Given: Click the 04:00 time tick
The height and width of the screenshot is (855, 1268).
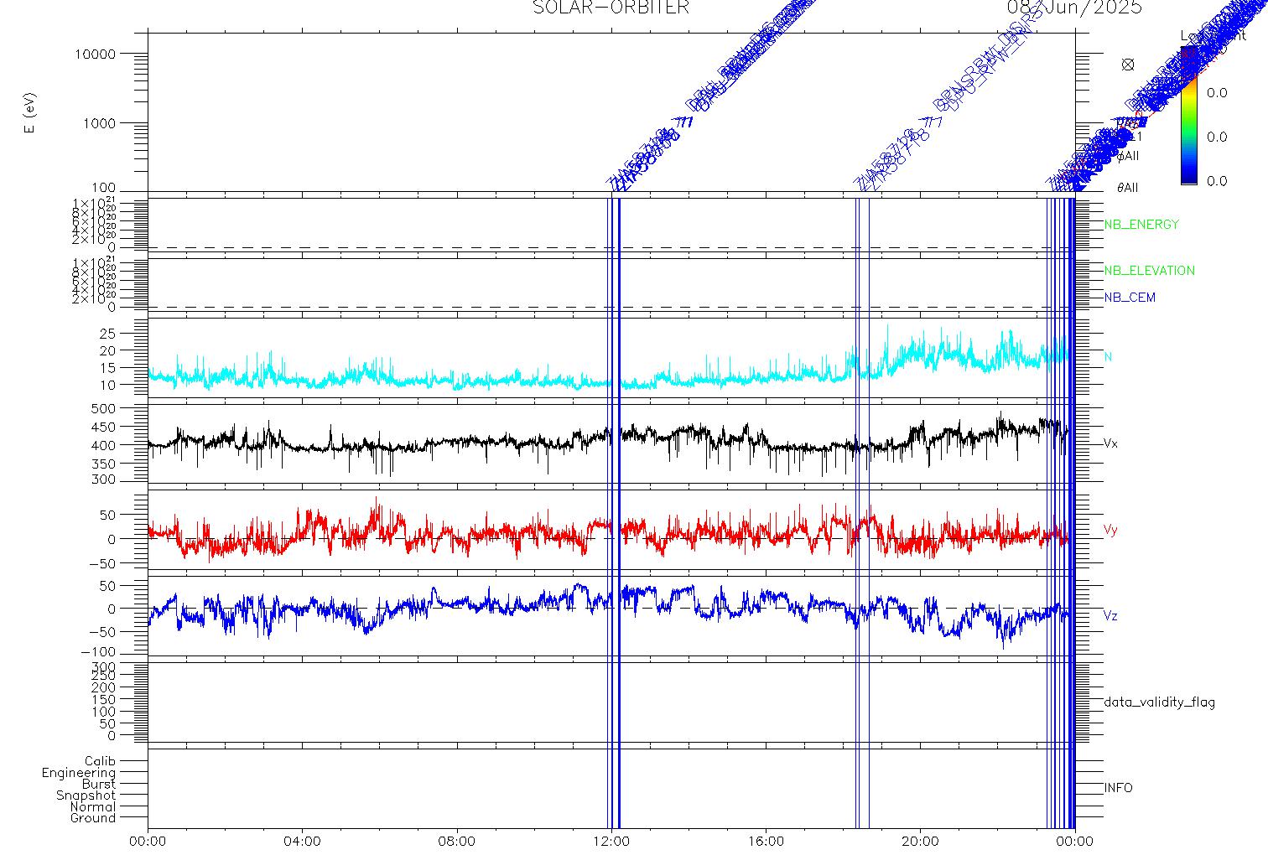Looking at the screenshot, I should point(303,842).
